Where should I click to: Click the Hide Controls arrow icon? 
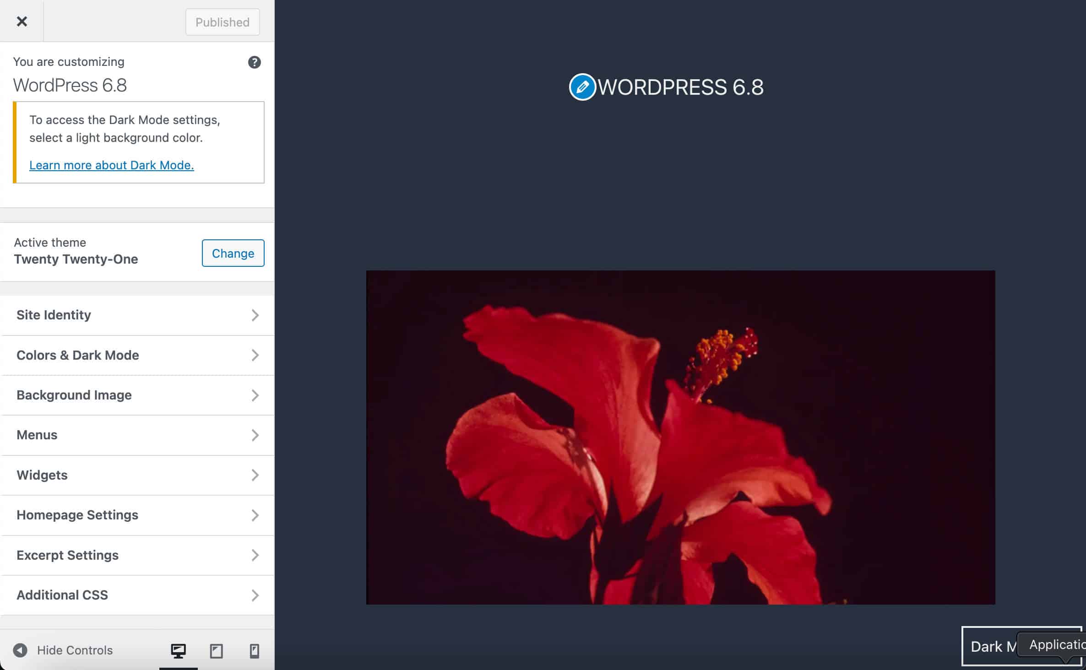(20, 650)
